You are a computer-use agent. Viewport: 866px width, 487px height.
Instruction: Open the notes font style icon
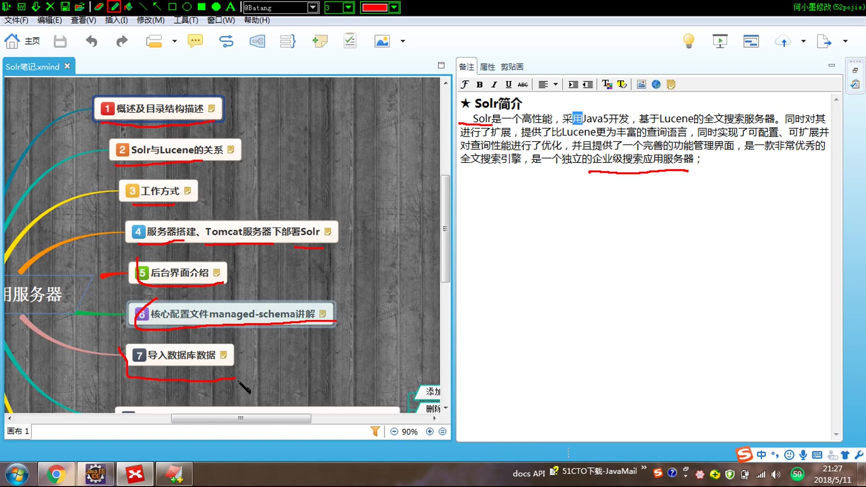[x=465, y=84]
